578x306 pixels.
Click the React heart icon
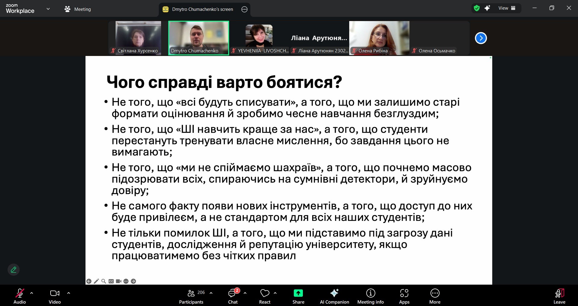pos(265,293)
